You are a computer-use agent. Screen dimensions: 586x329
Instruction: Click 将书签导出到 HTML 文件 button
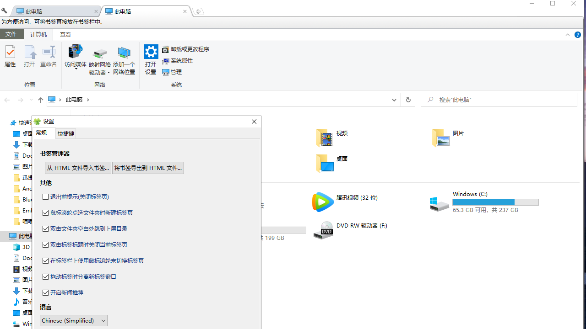tap(148, 168)
